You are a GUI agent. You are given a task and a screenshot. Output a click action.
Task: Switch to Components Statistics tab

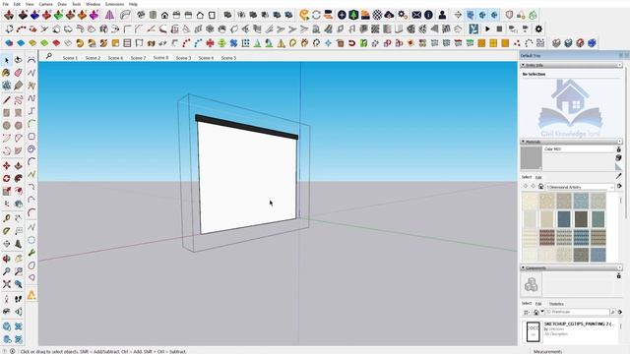click(556, 304)
